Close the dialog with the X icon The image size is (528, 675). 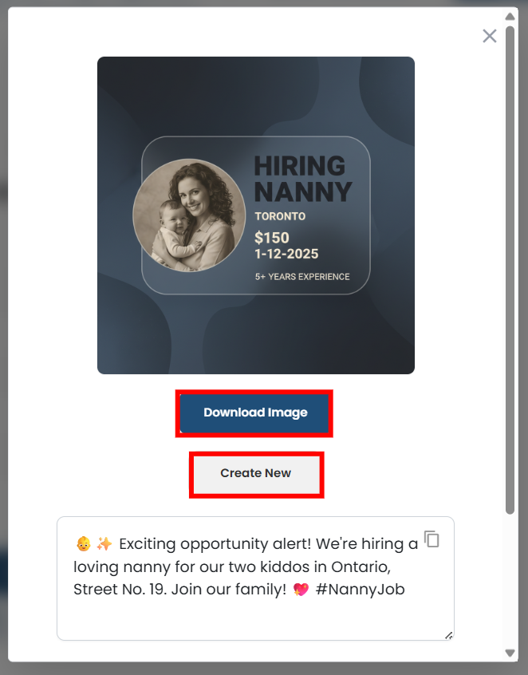coord(490,36)
